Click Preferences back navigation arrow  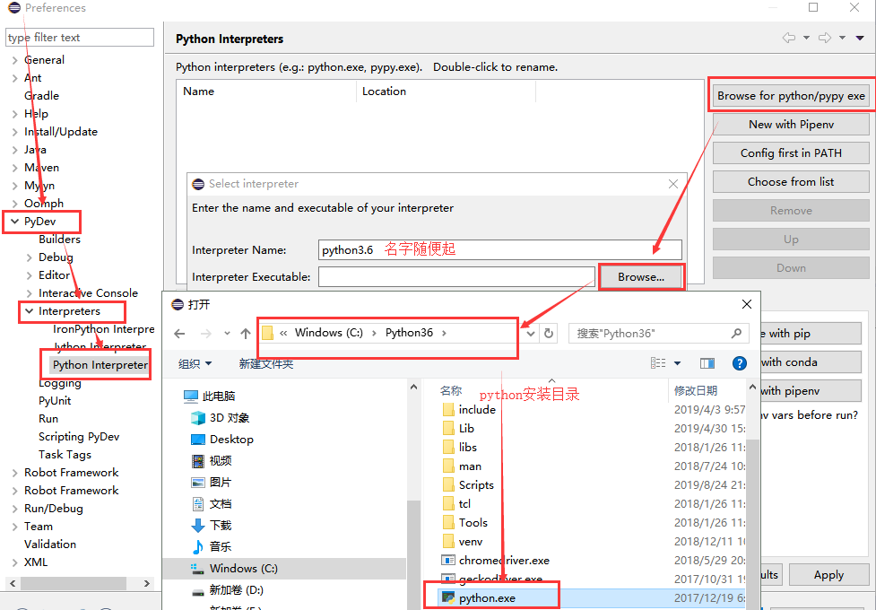click(788, 38)
